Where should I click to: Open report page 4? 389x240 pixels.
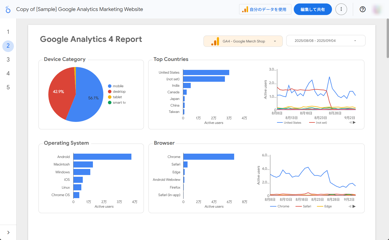tap(8, 73)
